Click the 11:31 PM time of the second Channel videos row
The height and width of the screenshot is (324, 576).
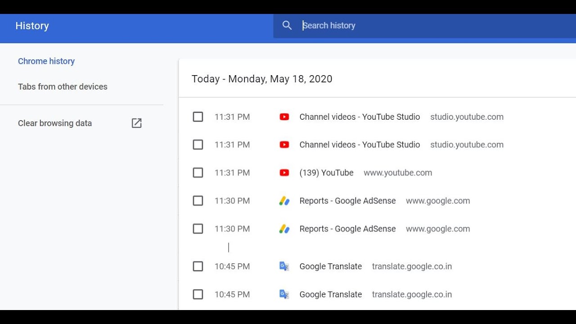point(232,145)
